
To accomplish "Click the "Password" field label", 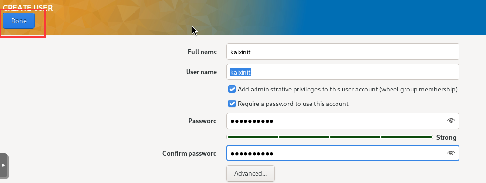I will pyautogui.click(x=202, y=121).
